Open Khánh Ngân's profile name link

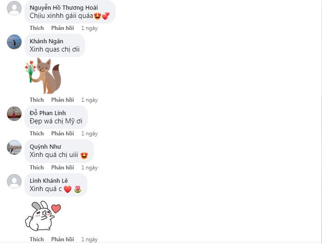coord(46,41)
